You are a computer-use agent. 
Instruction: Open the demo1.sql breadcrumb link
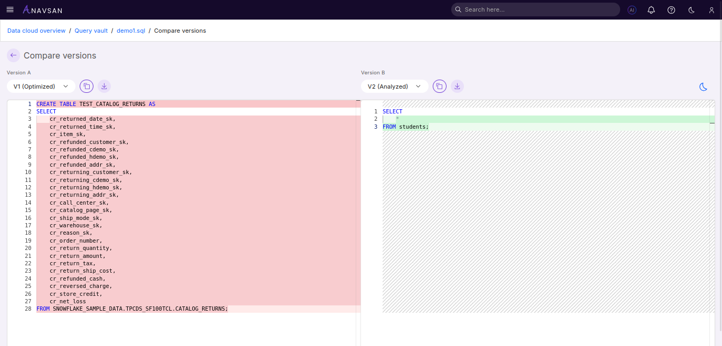pyautogui.click(x=130, y=31)
